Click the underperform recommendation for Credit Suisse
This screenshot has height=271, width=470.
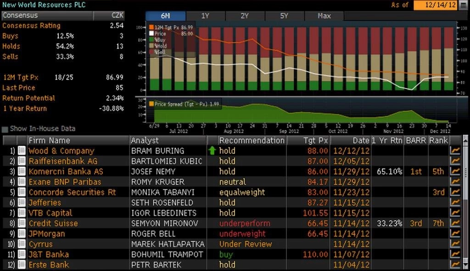[x=245, y=223]
